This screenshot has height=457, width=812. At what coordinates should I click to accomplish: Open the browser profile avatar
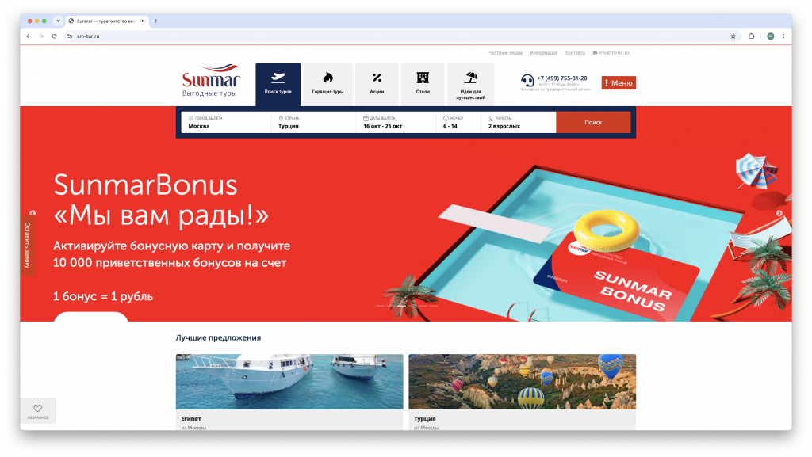(x=771, y=36)
